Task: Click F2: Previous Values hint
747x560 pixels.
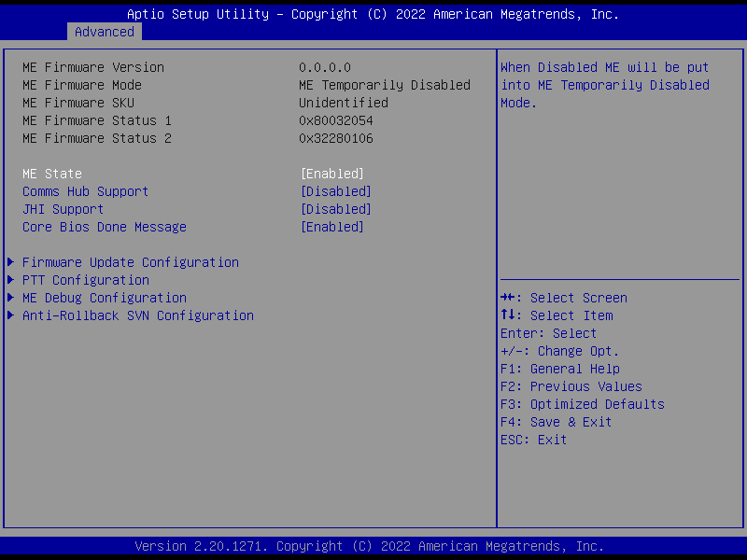Action: (x=571, y=386)
